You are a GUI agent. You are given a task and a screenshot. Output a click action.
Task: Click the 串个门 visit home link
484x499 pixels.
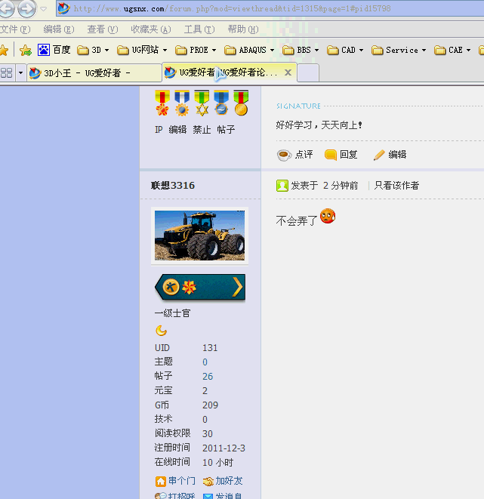click(x=175, y=481)
